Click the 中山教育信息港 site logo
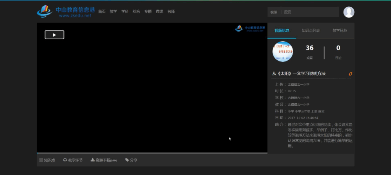 [65, 12]
